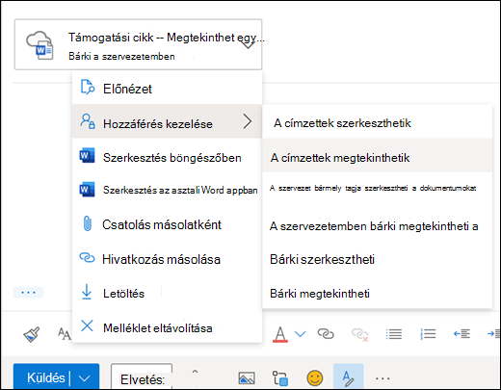Open the Küldés send options arrow
Viewport: 501px width, 390px height.
84,378
